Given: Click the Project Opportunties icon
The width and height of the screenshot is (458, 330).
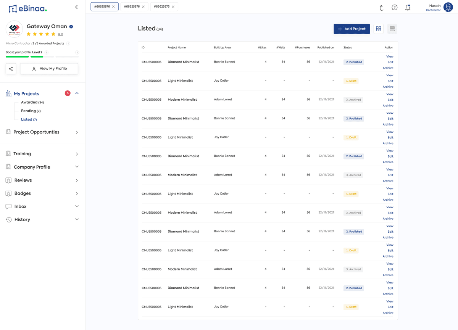Looking at the screenshot, I should (x=8, y=132).
